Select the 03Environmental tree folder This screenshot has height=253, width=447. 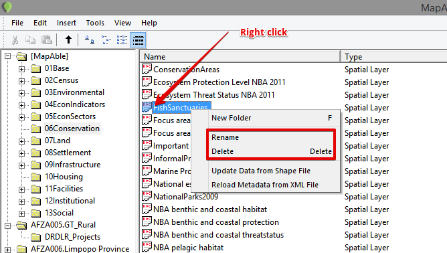[74, 92]
